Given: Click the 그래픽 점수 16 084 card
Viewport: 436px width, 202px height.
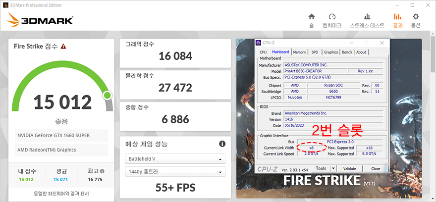Looking at the screenshot, I should click(175, 53).
